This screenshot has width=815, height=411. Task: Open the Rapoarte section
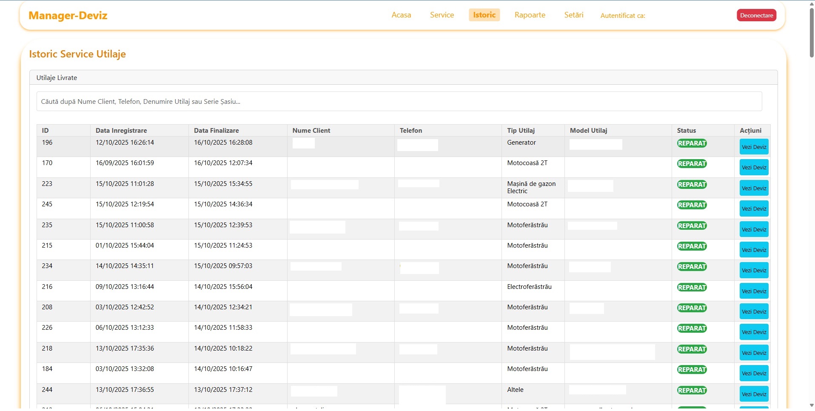pyautogui.click(x=530, y=15)
